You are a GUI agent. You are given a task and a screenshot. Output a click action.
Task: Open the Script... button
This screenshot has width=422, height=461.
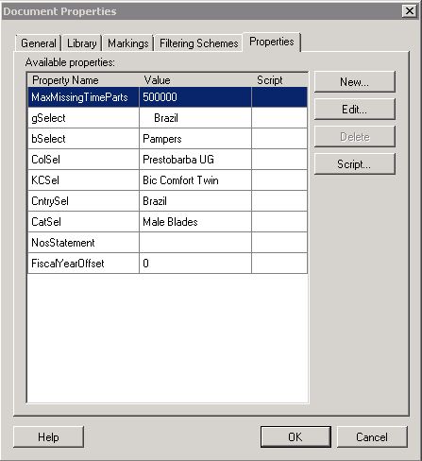(355, 164)
